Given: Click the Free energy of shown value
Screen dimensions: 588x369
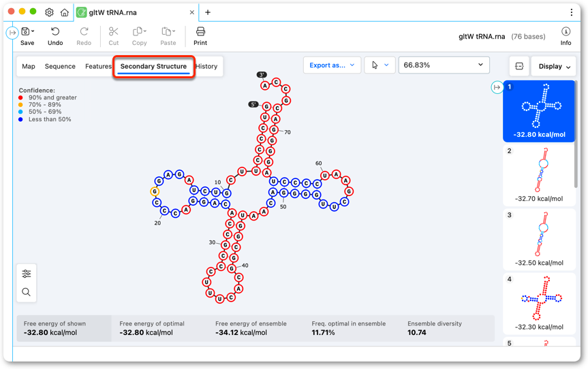Looking at the screenshot, I should pos(50,333).
